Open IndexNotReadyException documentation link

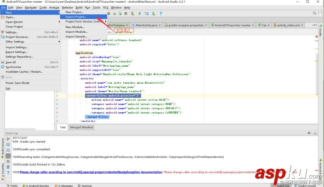(91, 172)
